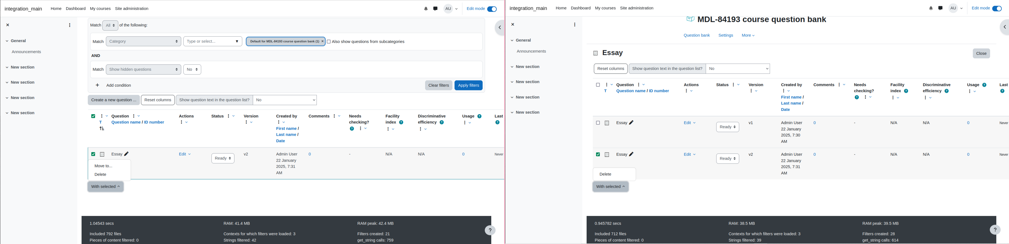Open Usage column help icon, left window
This screenshot has height=244, width=1009.
point(479,116)
